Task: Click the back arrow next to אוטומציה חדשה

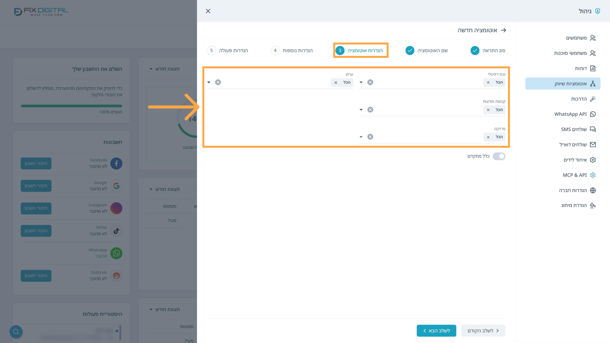Action: [x=504, y=30]
